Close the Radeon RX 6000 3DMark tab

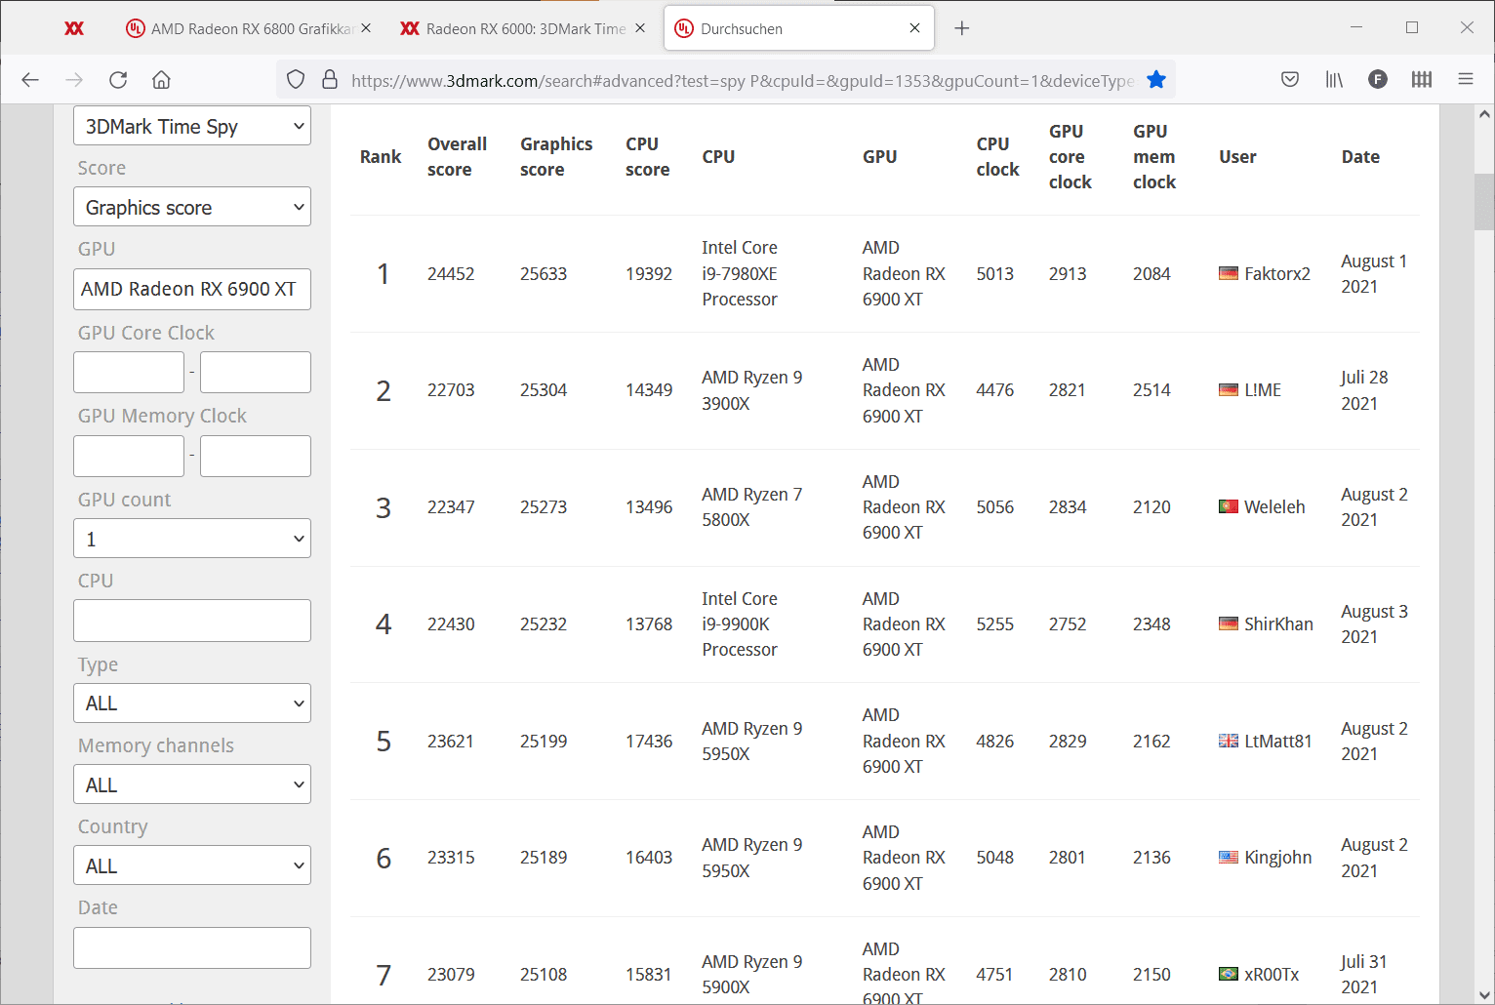[x=641, y=28]
